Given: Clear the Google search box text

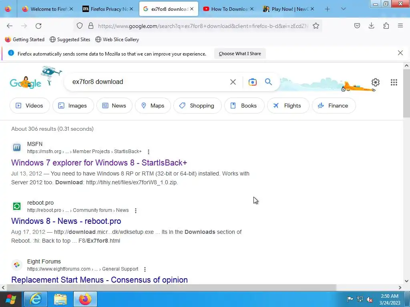Looking at the screenshot, I should tap(233, 82).
